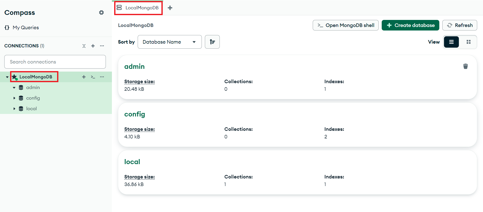Open a new tab with plus
Viewport: 483px width, 212px height.
170,8
